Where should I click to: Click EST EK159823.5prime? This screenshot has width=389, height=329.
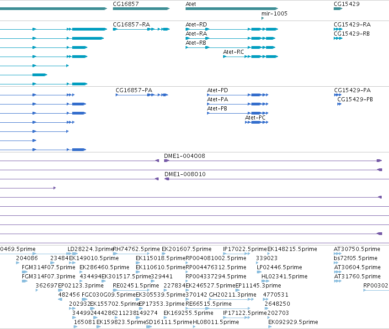pyautogui.click(x=121, y=322)
